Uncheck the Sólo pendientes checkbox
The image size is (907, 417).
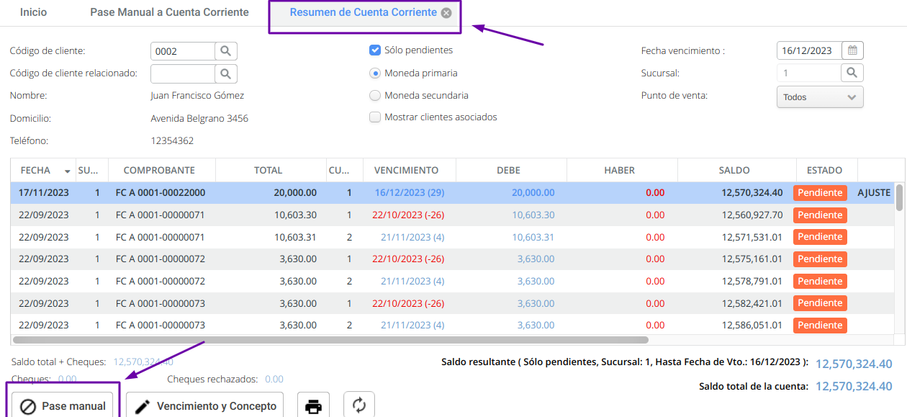(374, 50)
